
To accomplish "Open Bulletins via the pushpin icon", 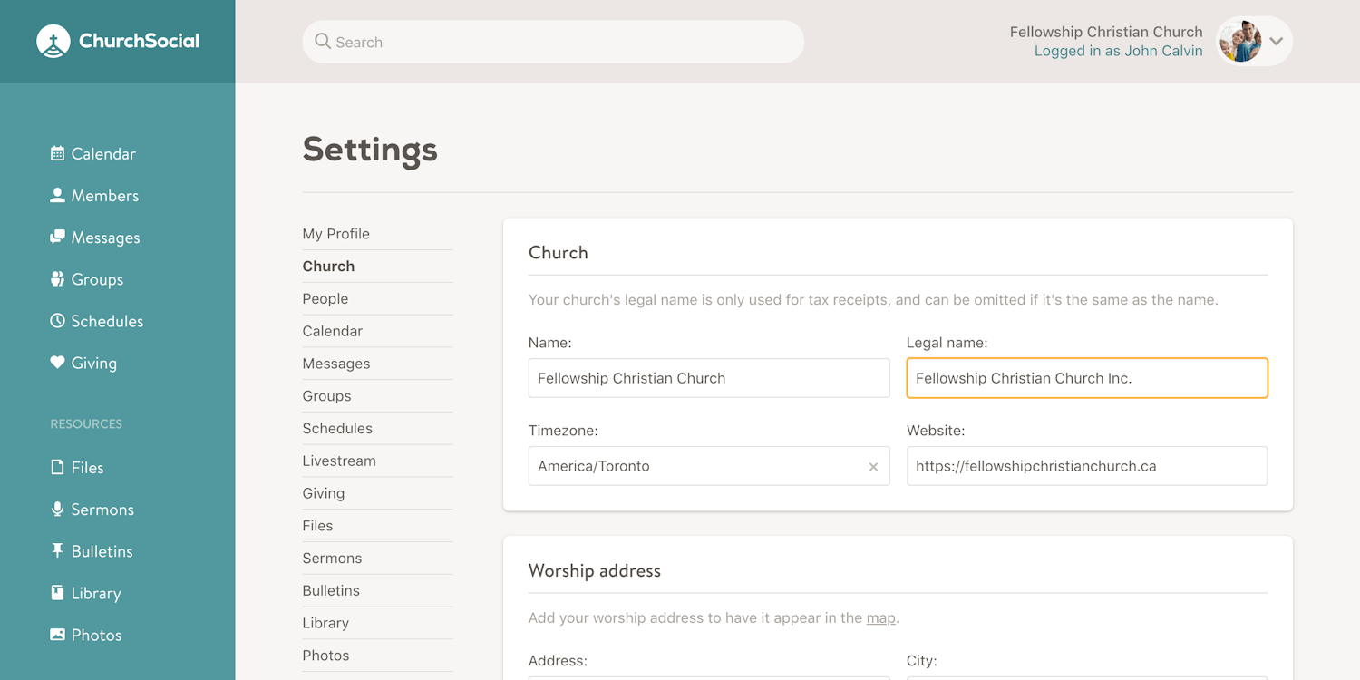I will coord(57,551).
